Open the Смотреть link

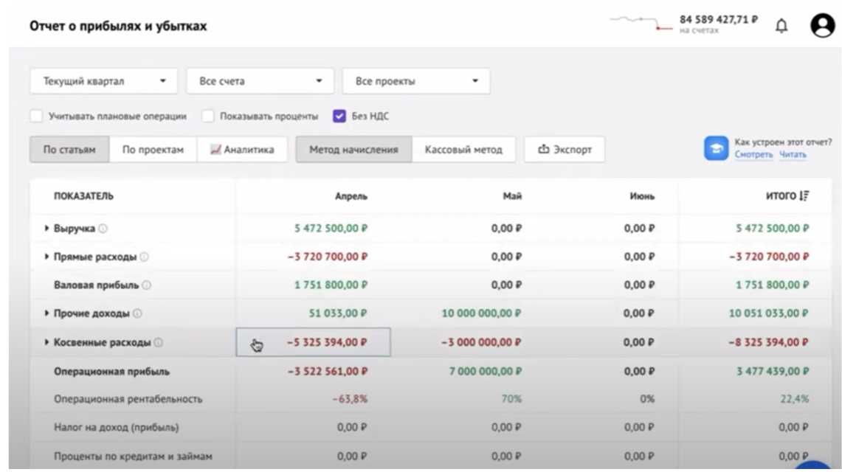click(x=753, y=155)
